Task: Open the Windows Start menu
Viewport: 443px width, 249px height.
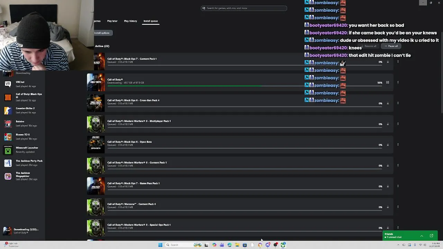Action: pos(160,245)
